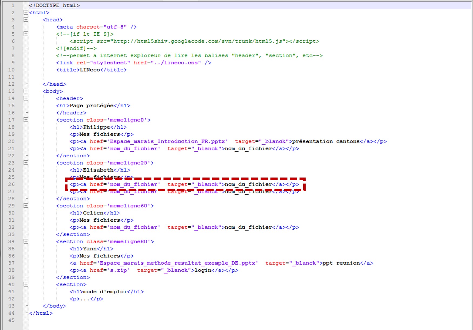Click line number 28 in the margin
Image resolution: width=473 pixels, height=330 pixels.
coord(11,199)
